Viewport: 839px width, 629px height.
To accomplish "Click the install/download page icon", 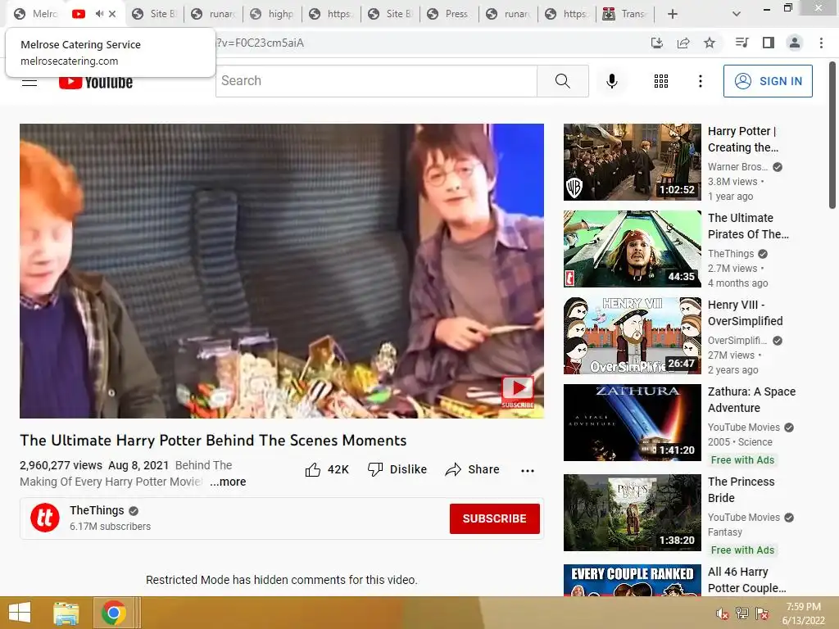I will [x=656, y=43].
